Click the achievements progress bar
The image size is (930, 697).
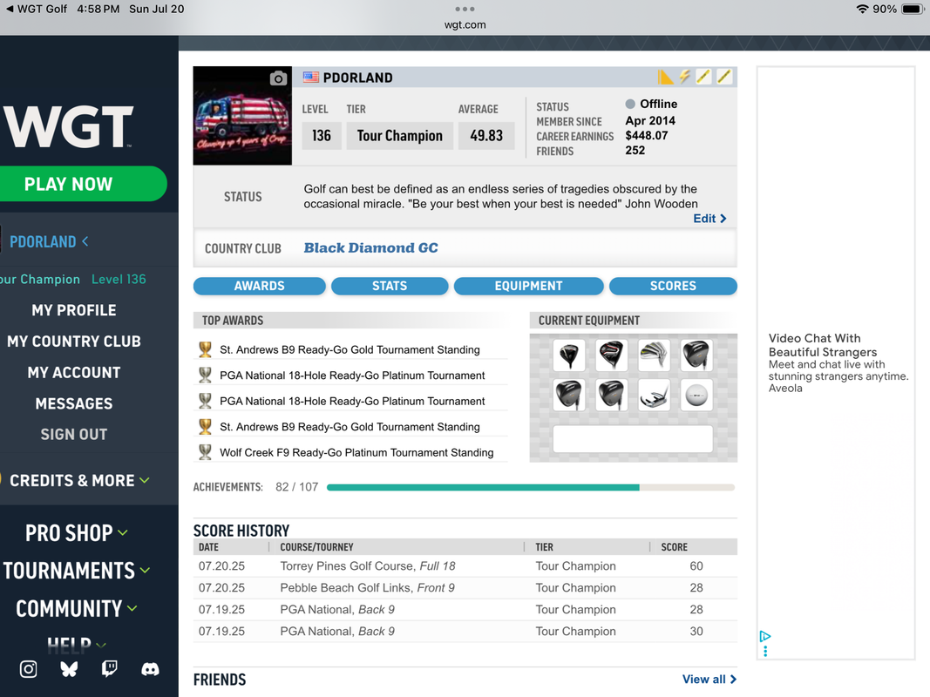(531, 487)
